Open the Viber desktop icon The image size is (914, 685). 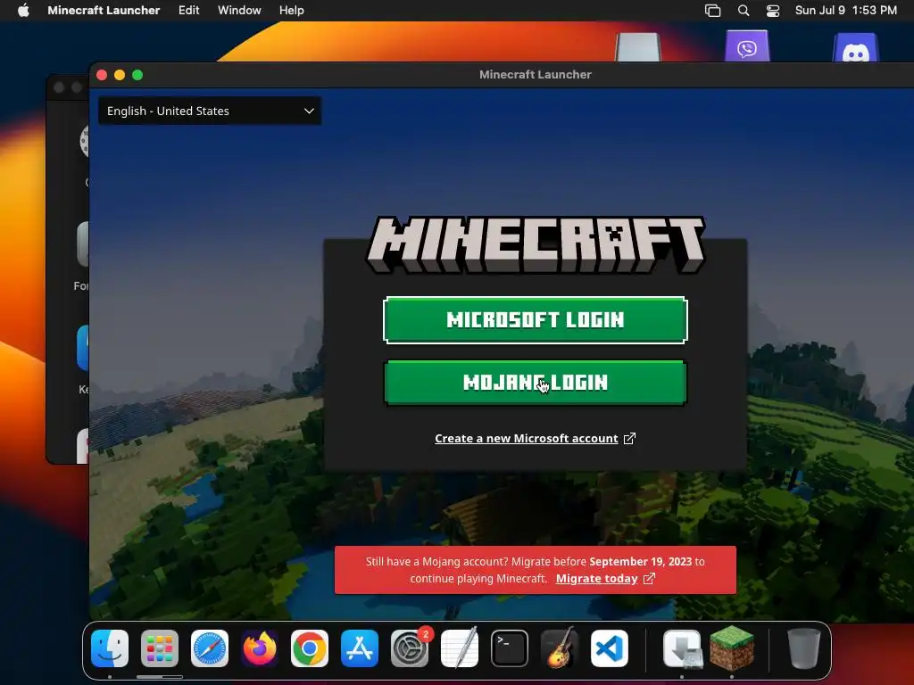(x=747, y=46)
